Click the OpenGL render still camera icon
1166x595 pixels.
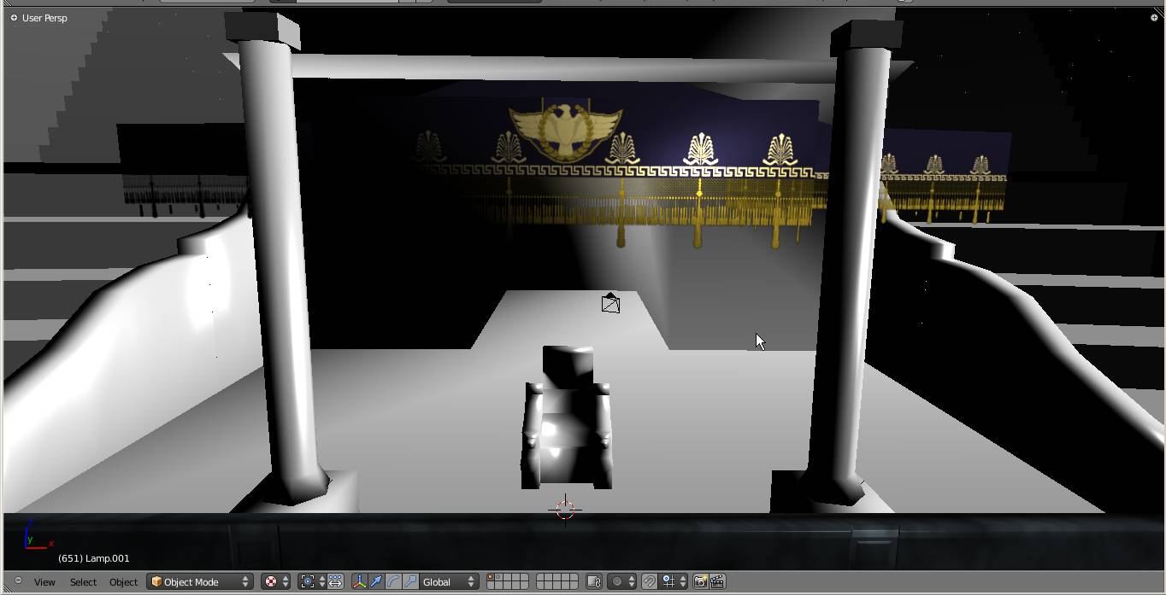coord(700,581)
